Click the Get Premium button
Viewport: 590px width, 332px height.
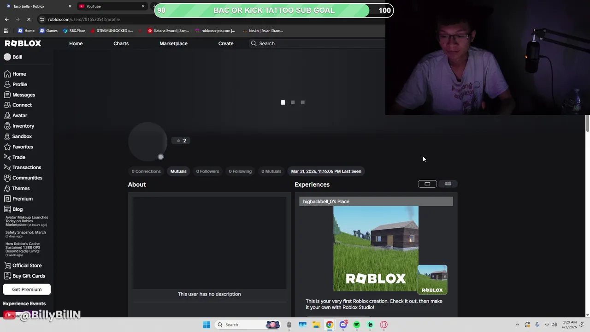tap(27, 290)
